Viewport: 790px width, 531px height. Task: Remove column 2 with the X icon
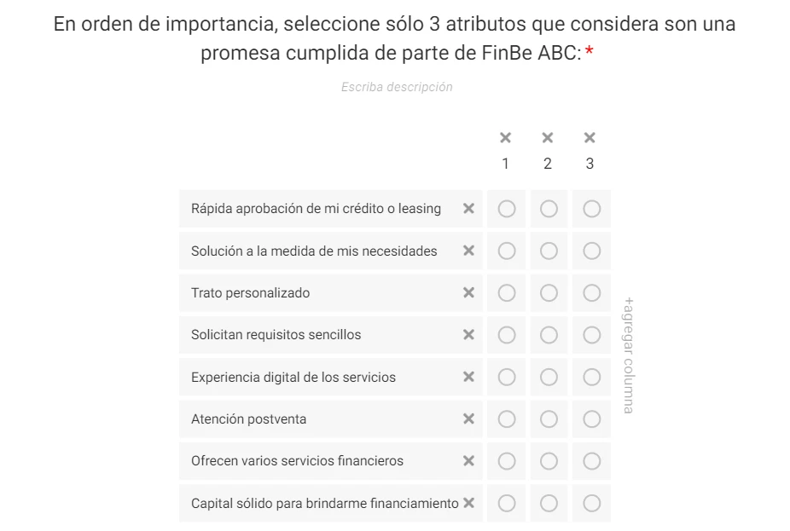pos(548,136)
